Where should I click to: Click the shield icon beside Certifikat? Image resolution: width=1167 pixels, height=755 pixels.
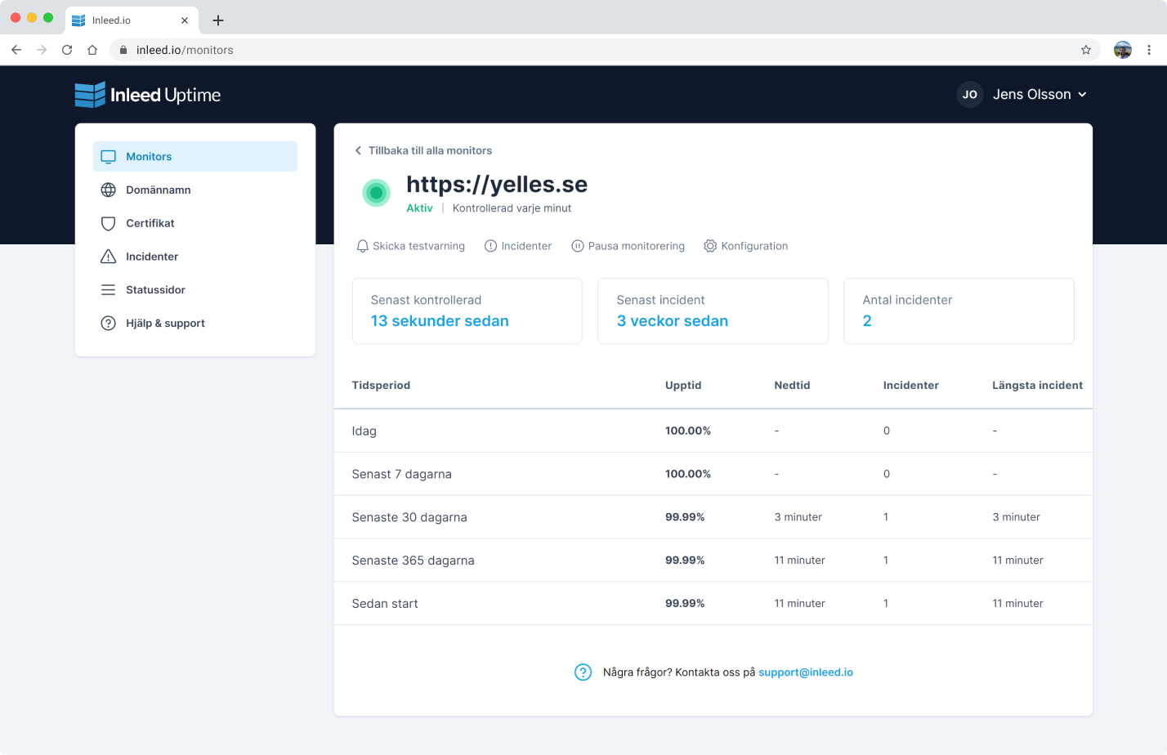click(x=108, y=224)
